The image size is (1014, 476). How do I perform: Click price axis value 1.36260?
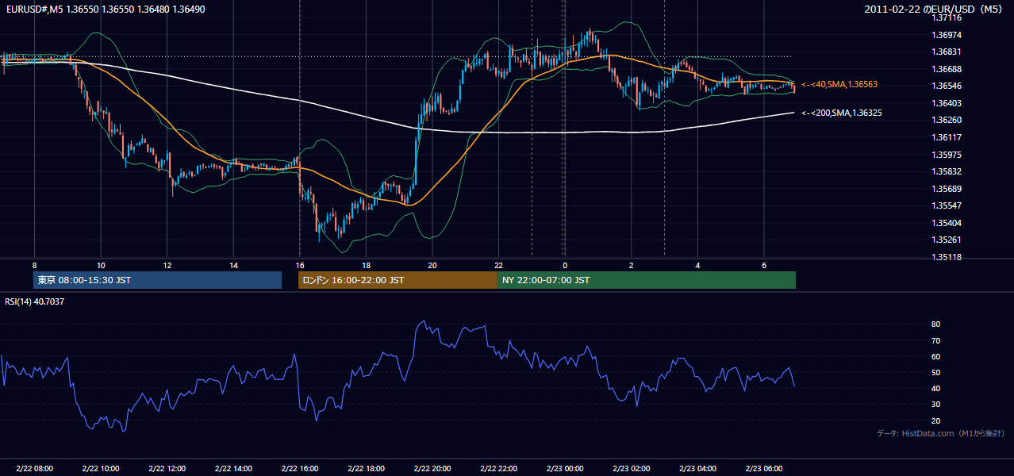coord(948,120)
